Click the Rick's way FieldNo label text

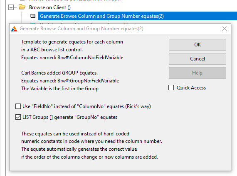point(86,106)
